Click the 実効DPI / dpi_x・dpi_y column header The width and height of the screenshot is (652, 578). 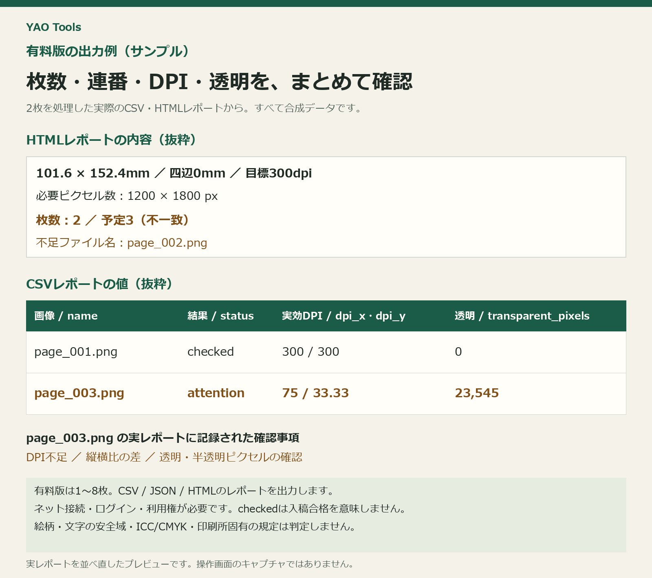[344, 316]
